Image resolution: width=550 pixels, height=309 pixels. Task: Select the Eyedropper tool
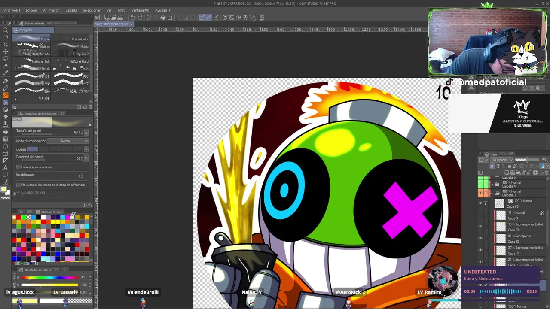tap(6, 73)
